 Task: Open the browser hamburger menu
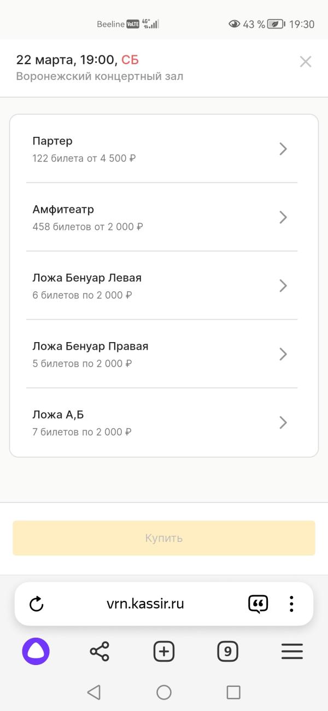[292, 651]
